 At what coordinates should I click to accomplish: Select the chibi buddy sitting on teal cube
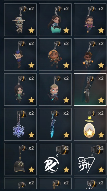(x=55, y=20)
